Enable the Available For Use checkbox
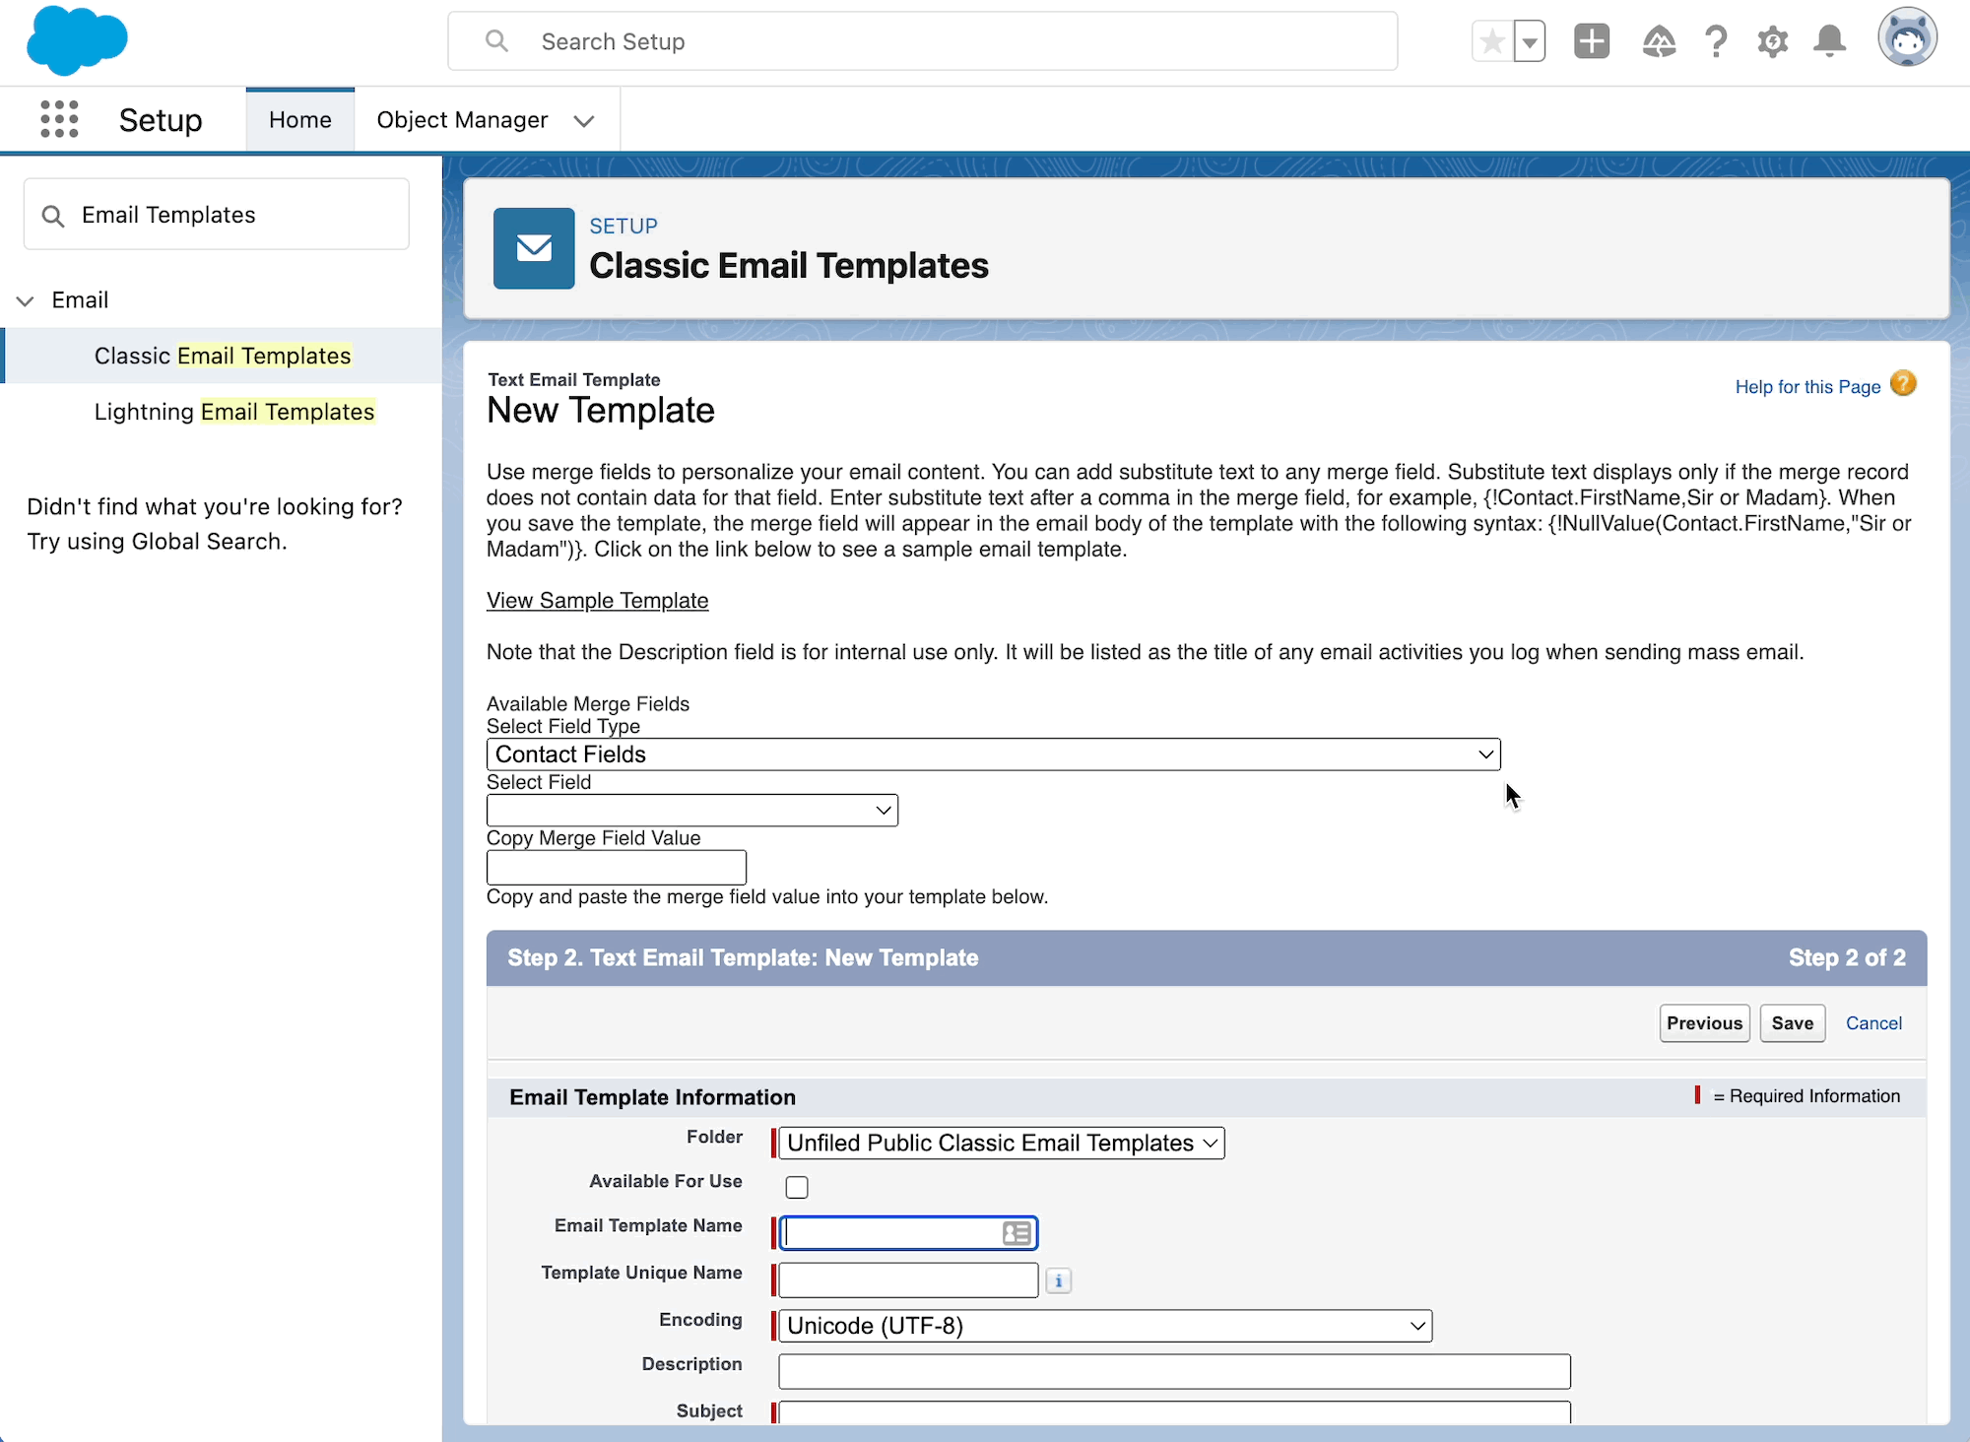 (x=797, y=1188)
